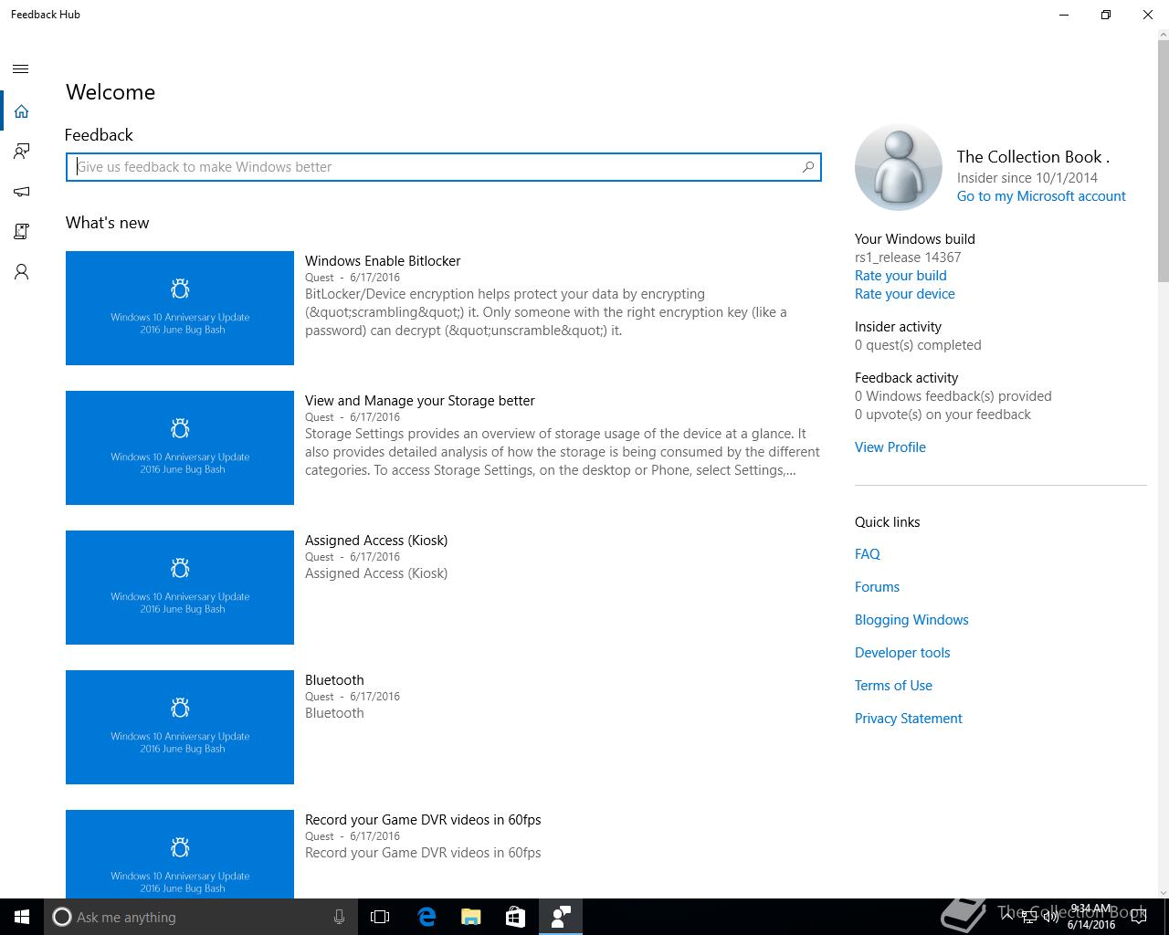Open Bluetooth quest title

334,680
